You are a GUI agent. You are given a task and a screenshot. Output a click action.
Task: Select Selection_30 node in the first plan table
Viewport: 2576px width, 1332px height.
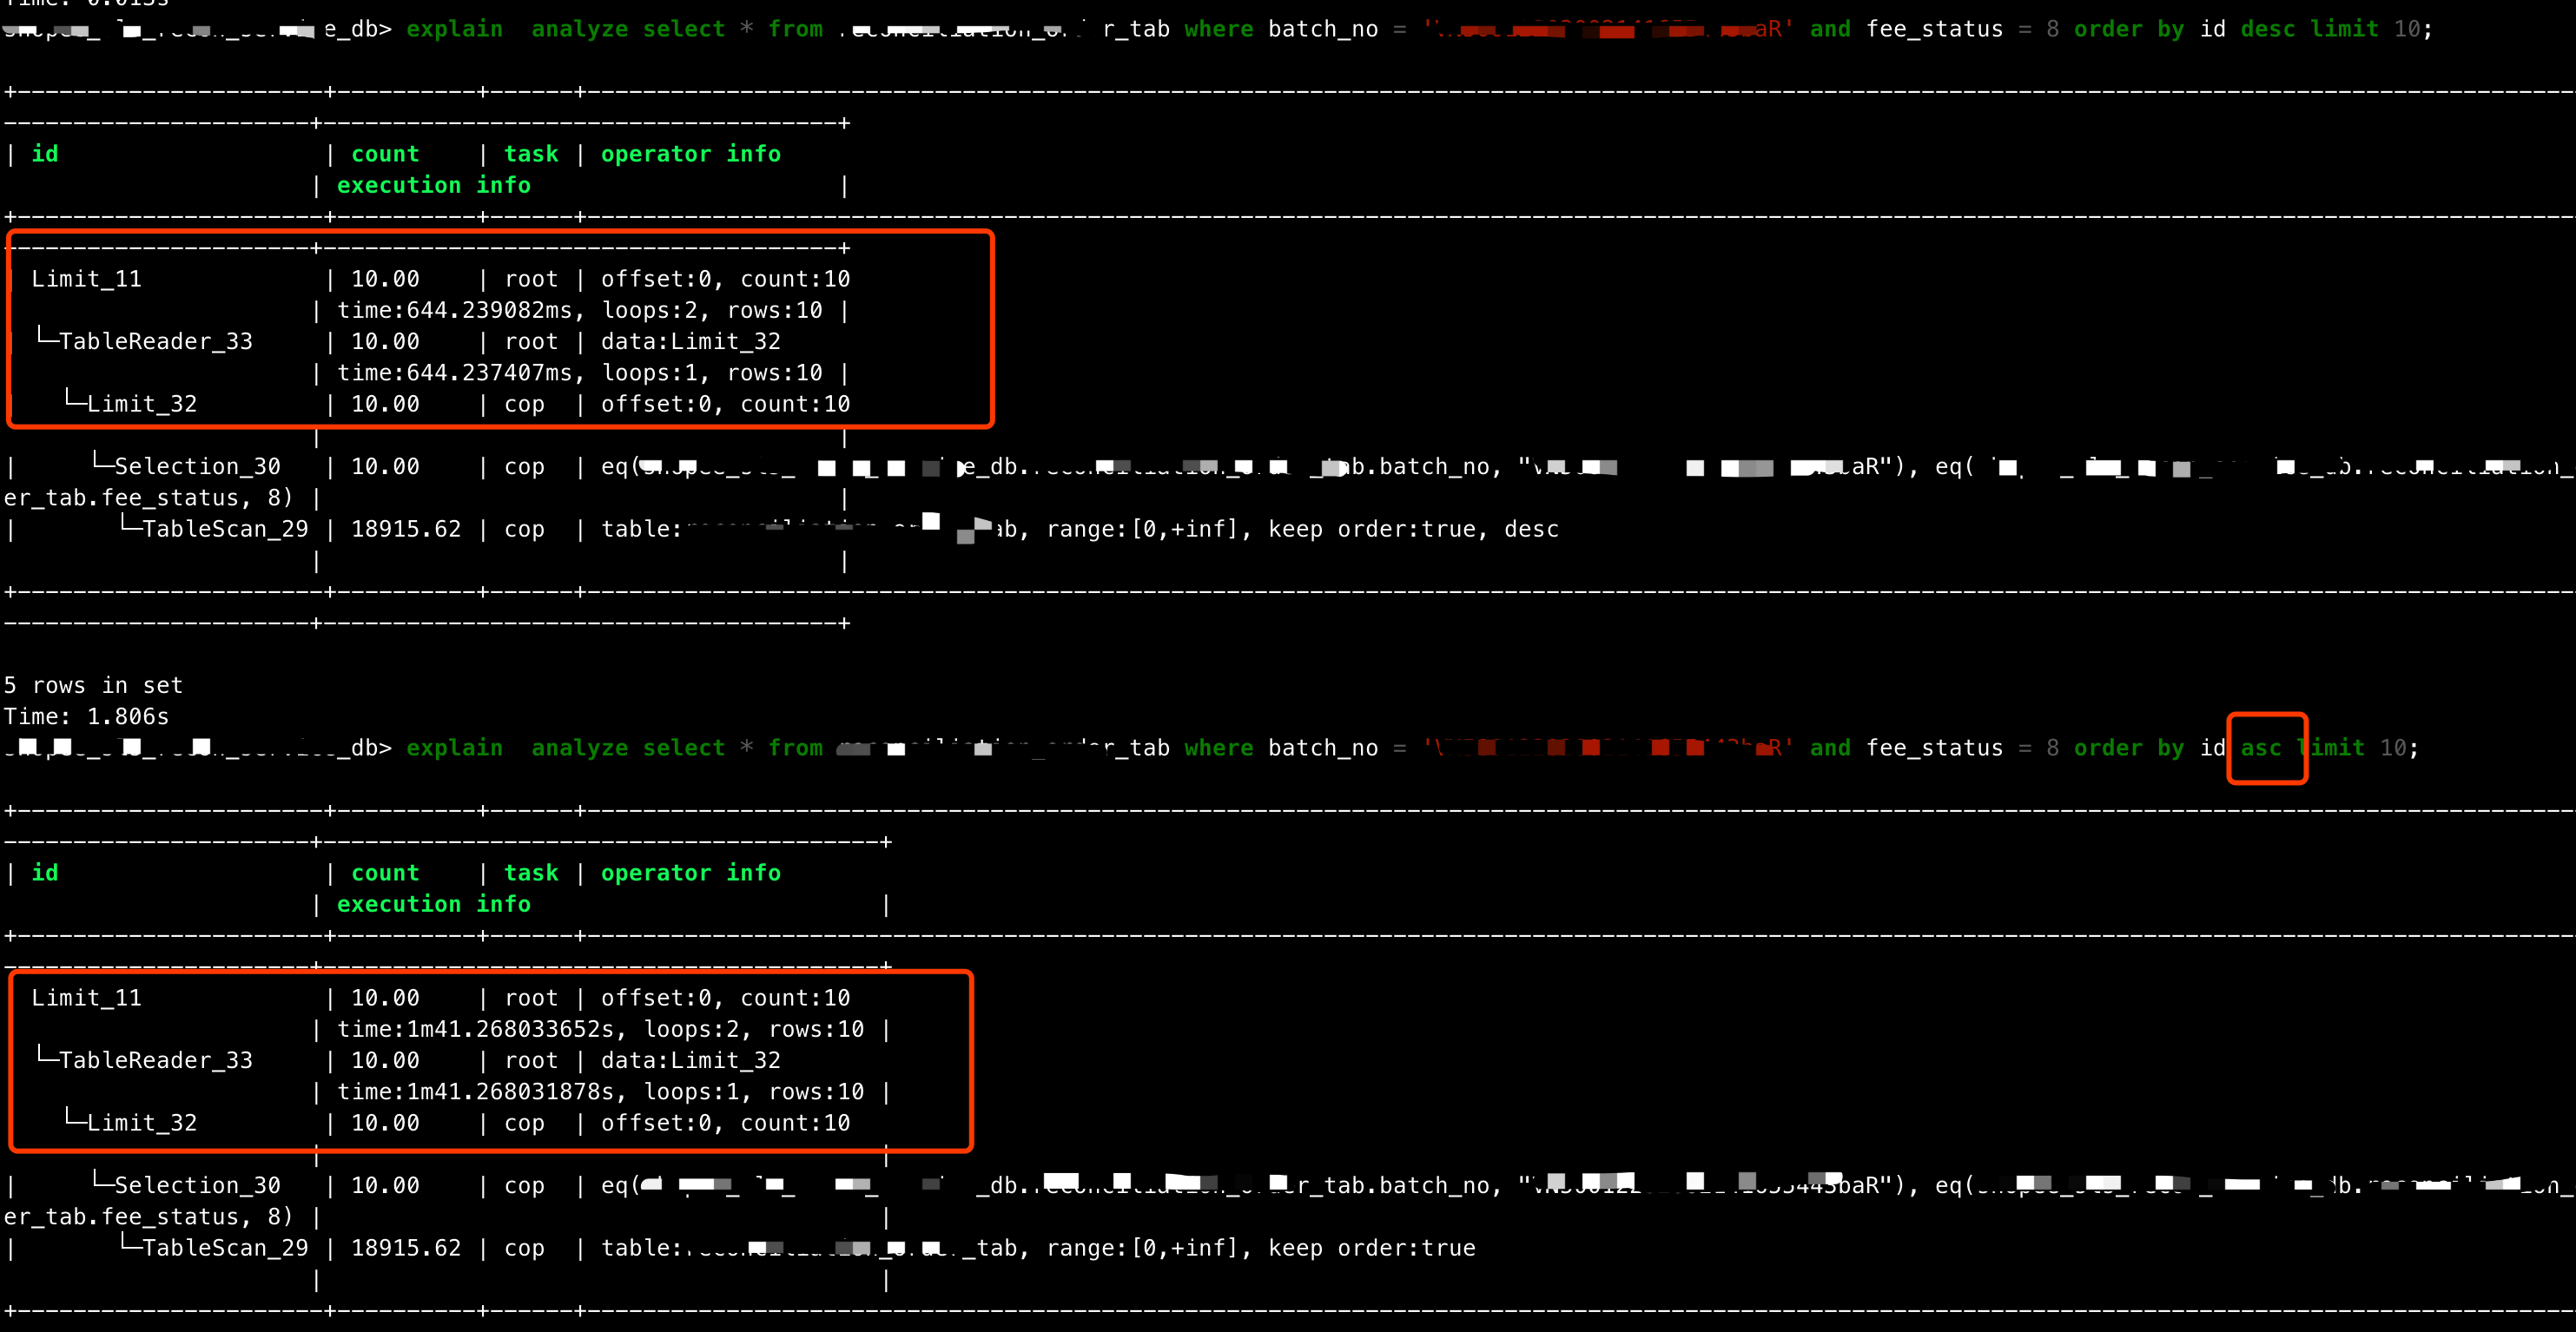pos(196,466)
